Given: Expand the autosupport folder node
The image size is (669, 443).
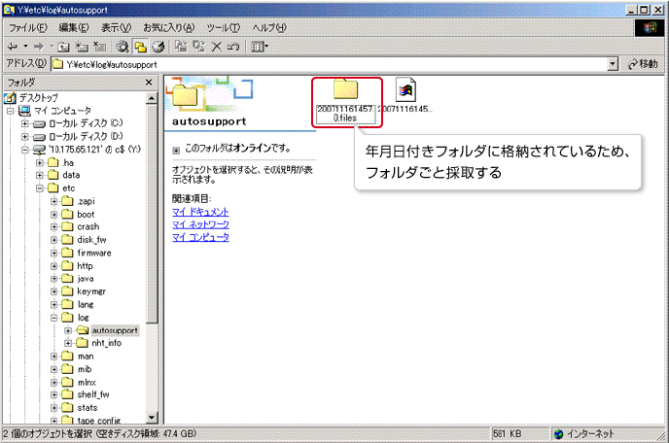Looking at the screenshot, I should [x=68, y=330].
